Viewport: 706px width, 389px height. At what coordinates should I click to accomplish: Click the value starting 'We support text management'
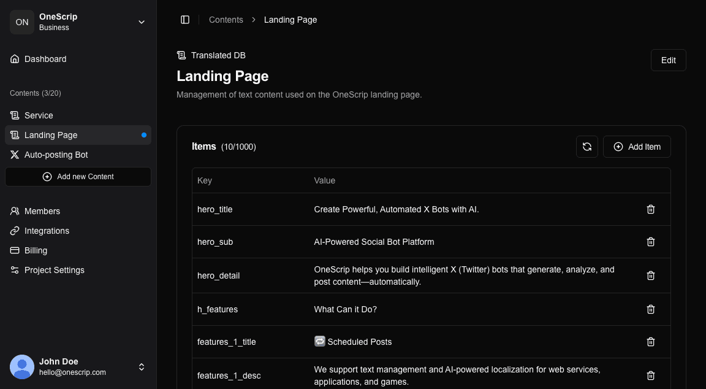(457, 376)
